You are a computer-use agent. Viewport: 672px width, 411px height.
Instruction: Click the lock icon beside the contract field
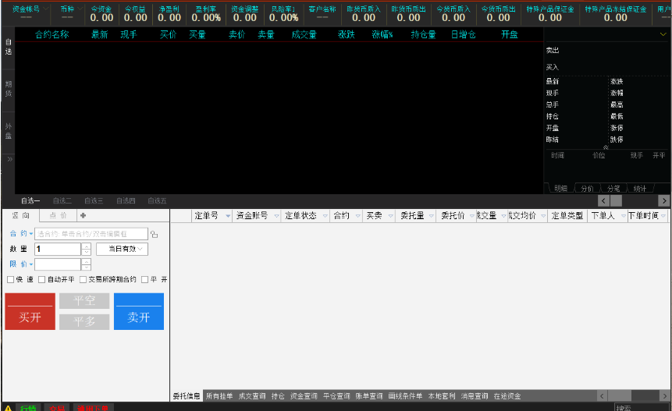154,234
